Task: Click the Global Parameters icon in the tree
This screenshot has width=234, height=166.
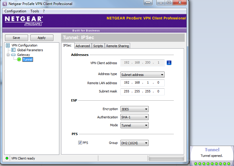Action: 14,50
